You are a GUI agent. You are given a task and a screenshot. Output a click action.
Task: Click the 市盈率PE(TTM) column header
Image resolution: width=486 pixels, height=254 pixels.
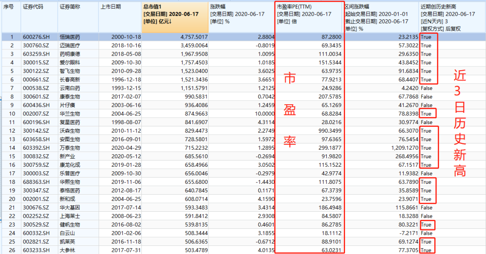[309, 18]
